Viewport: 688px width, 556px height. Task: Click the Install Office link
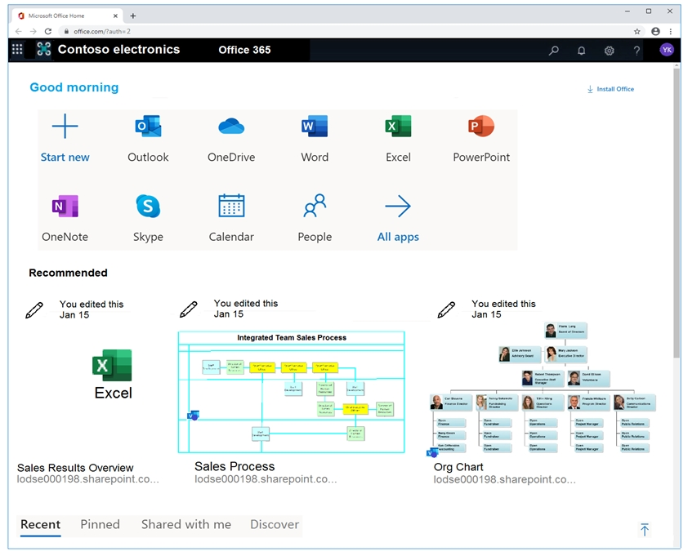point(610,89)
